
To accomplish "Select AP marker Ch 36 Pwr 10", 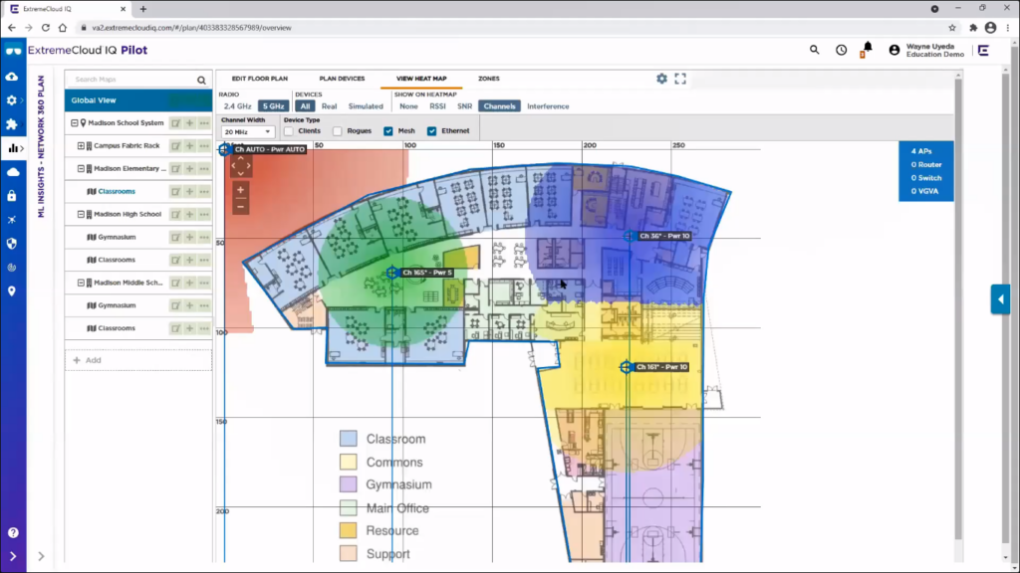I will point(629,236).
